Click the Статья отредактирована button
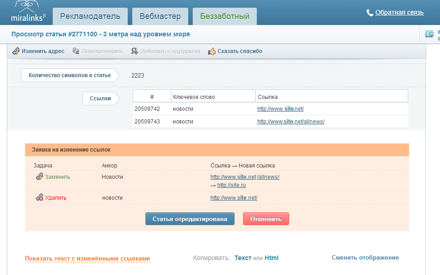 [190, 219]
